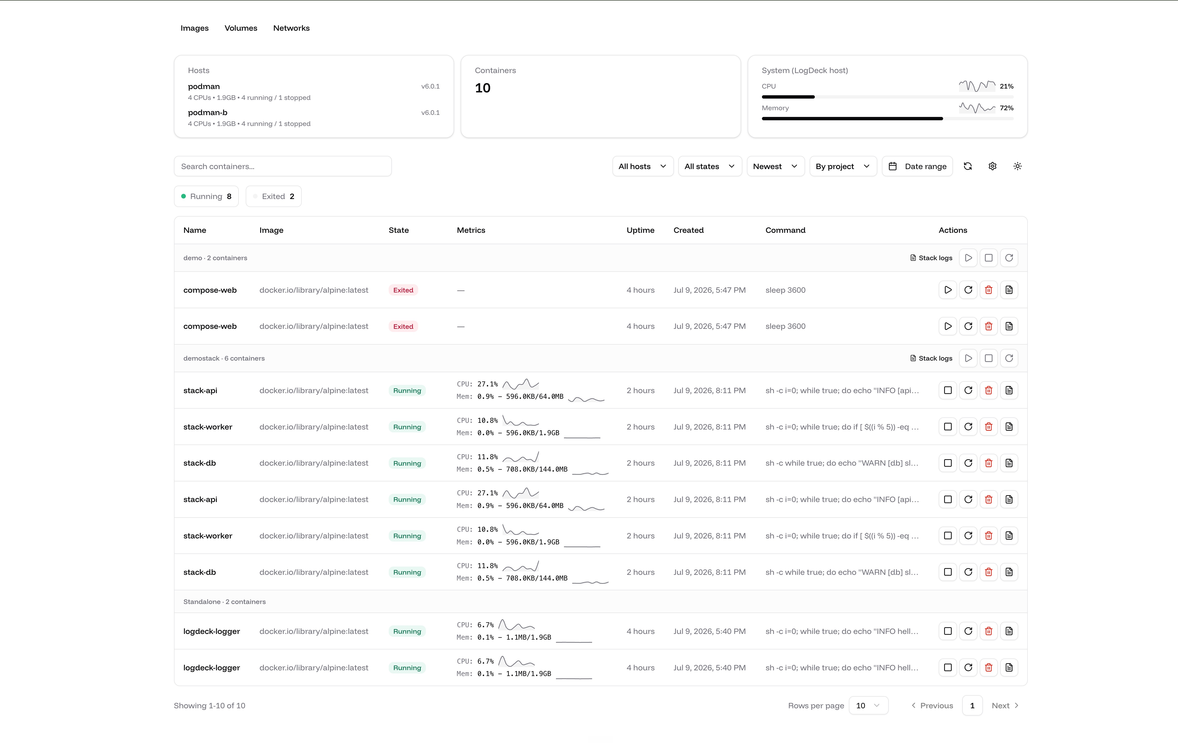Viewport: 1178px width, 747px height.
Task: Start the first compose-web container
Action: 948,290
